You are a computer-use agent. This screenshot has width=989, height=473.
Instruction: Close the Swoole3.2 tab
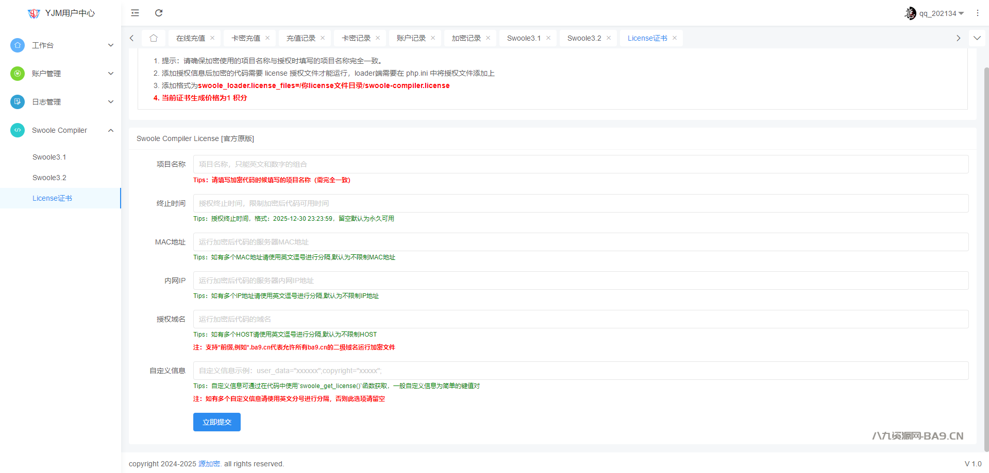pos(609,38)
